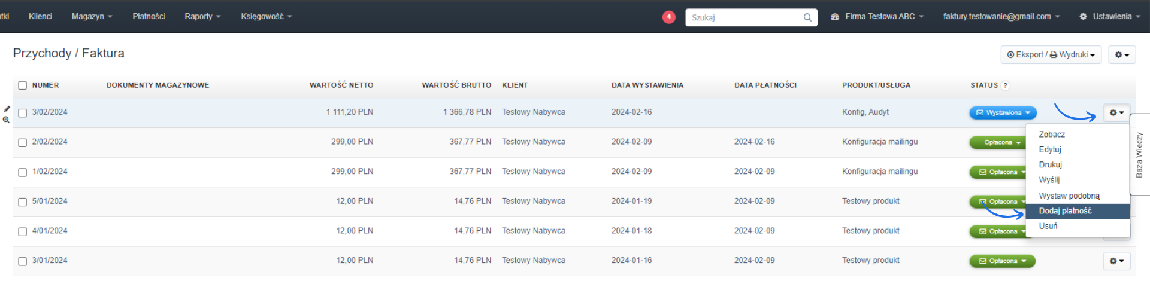Open the Eksport / Wydruki dropdown
Image resolution: width=1150 pixels, height=284 pixels.
[x=1051, y=55]
